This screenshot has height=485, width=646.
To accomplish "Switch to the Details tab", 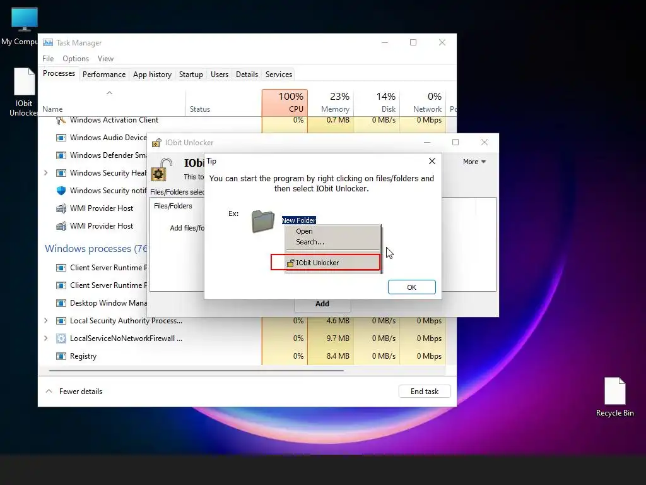I will point(247,75).
